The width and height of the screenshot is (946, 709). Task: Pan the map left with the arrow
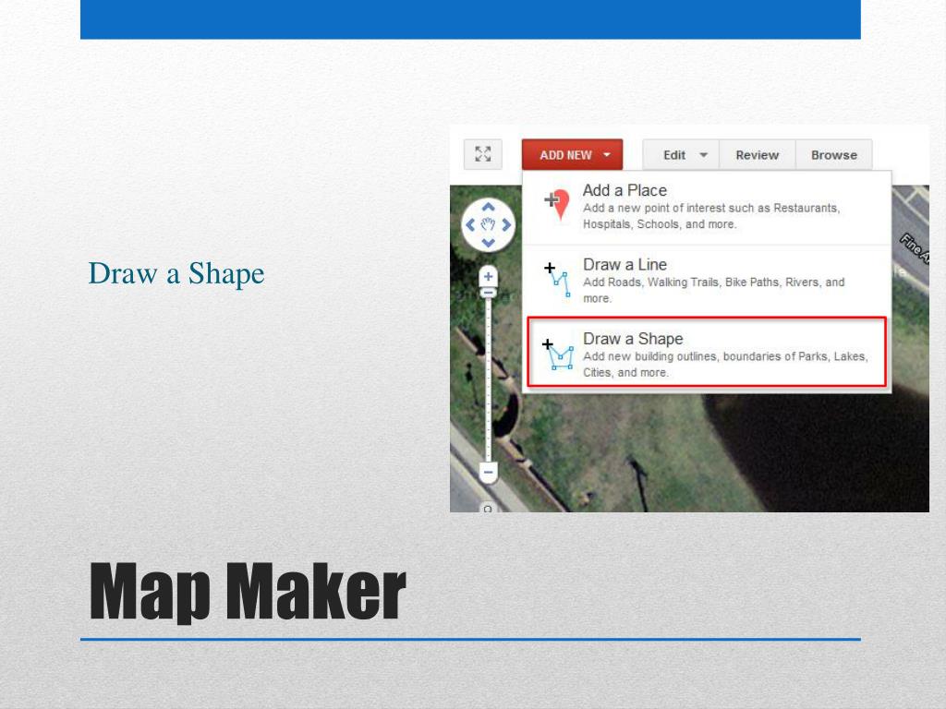coord(470,225)
